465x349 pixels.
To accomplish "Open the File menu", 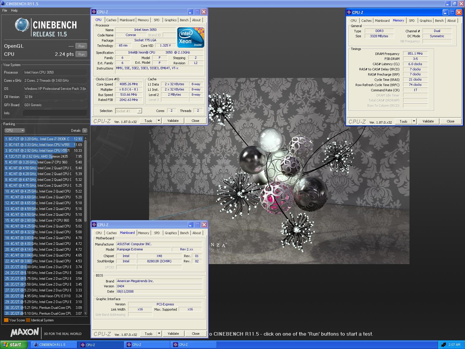I will 5,10.
